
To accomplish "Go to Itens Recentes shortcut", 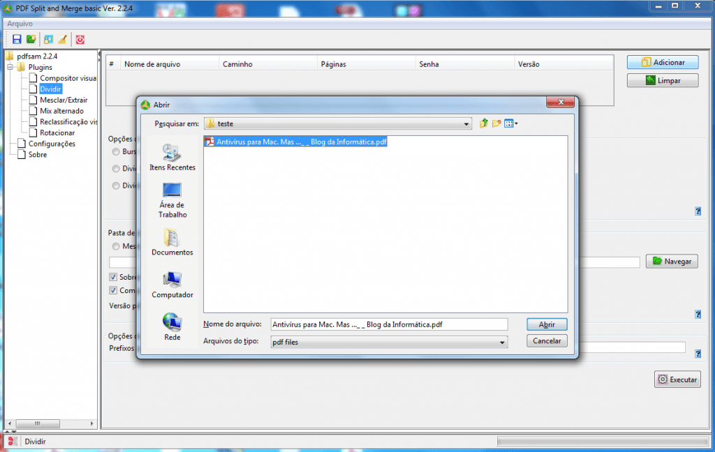I will [172, 157].
